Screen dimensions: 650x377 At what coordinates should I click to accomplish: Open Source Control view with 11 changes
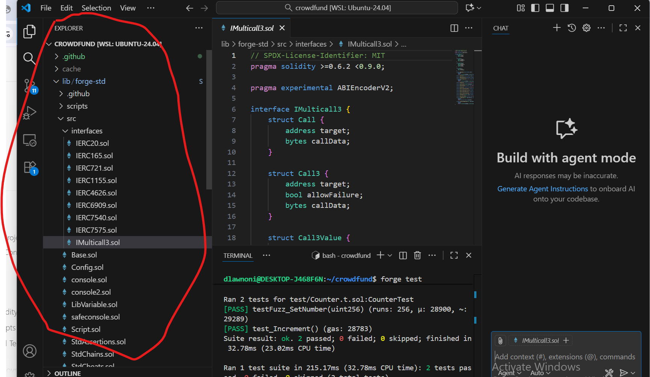tap(29, 86)
